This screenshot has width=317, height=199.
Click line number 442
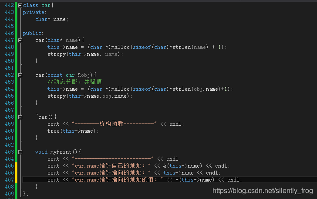[9, 5]
